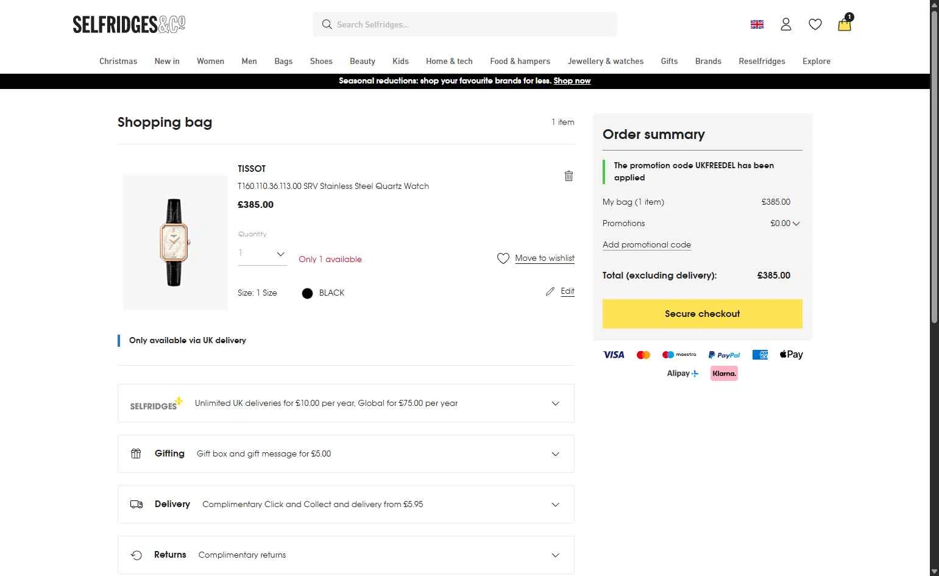Screen dimensions: 939x576
Task: Open the Quantity dropdown
Action: click(x=262, y=254)
